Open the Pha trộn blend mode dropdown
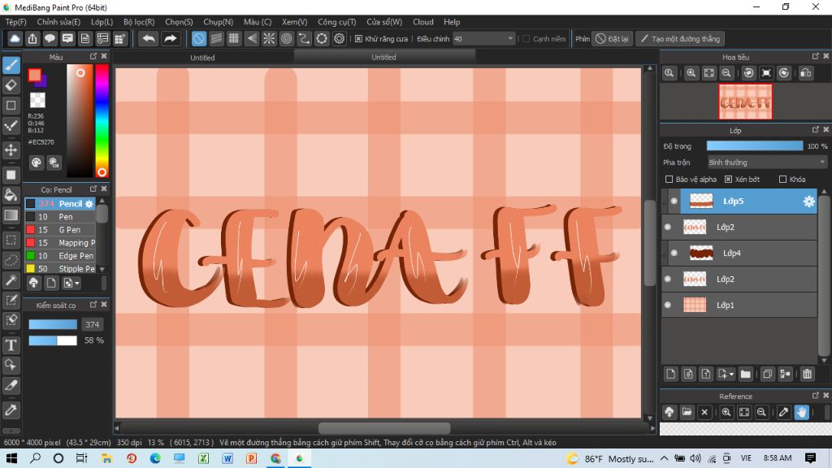The height and width of the screenshot is (468, 832). [767, 162]
